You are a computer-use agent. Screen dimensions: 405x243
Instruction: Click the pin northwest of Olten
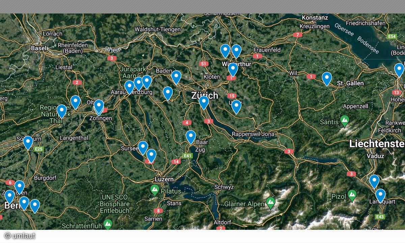point(75,102)
